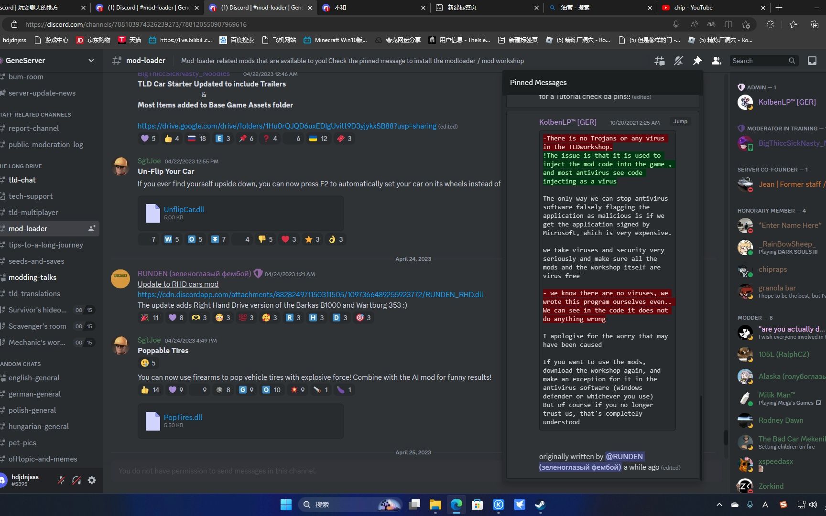826x516 pixels.
Task: Jump to KolbenLP pinned message
Action: 680,121
